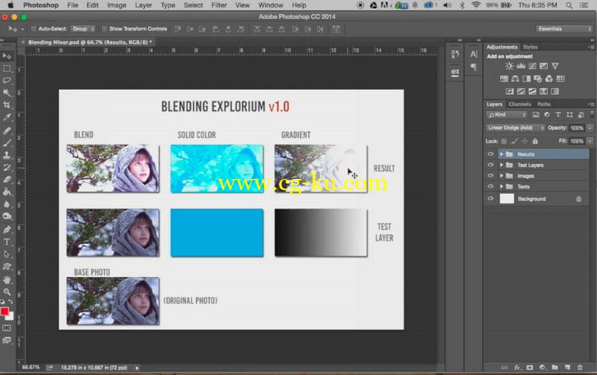Expand the Texts group
Screen dimensions: 597x375
coord(501,186)
